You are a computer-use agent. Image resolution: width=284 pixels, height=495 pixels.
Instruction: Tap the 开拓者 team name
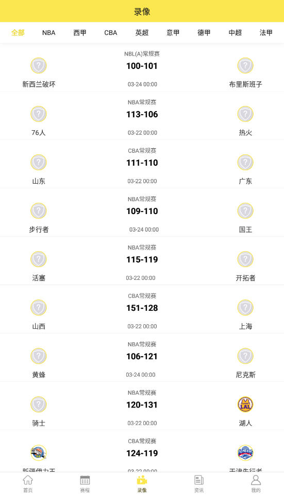coord(245,278)
